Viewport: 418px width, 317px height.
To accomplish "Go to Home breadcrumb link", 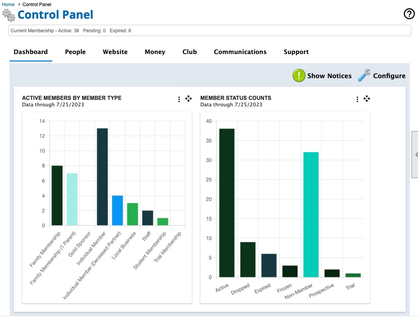I will pyautogui.click(x=8, y=4).
